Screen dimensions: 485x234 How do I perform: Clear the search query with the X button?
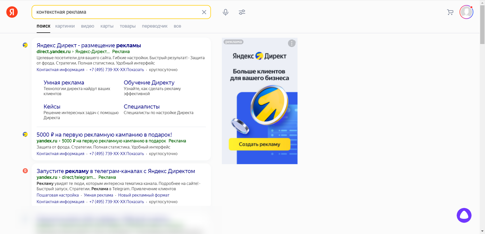[204, 12]
